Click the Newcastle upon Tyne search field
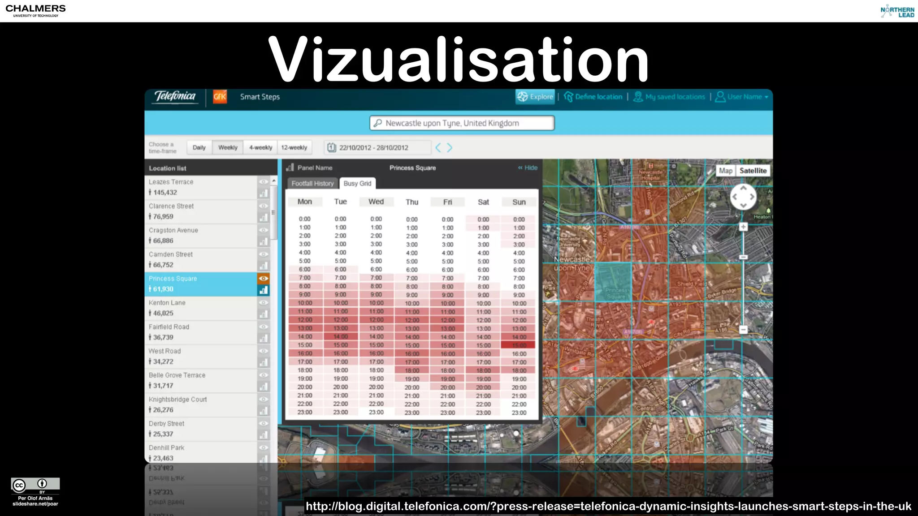The image size is (918, 516). [x=462, y=123]
